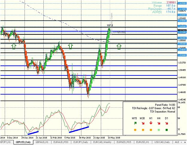Click the red arrow under H4
Viewport: 187px width, 145px height.
pos(159,123)
